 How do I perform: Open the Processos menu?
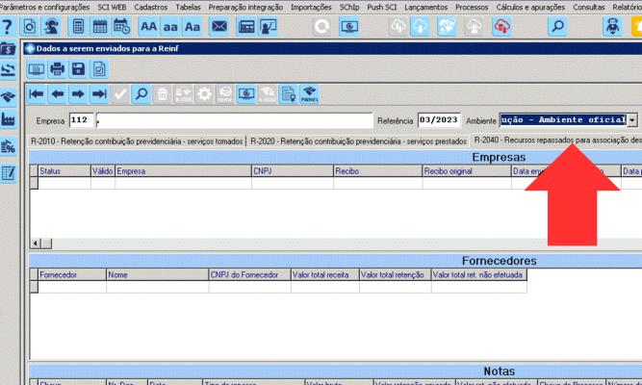click(x=472, y=7)
